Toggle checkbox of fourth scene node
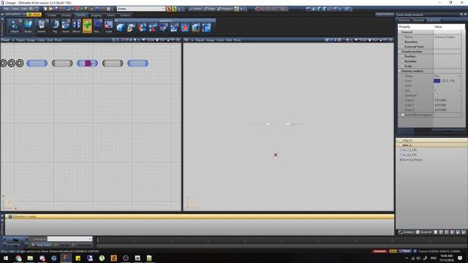468x263 pixels. click(x=401, y=155)
